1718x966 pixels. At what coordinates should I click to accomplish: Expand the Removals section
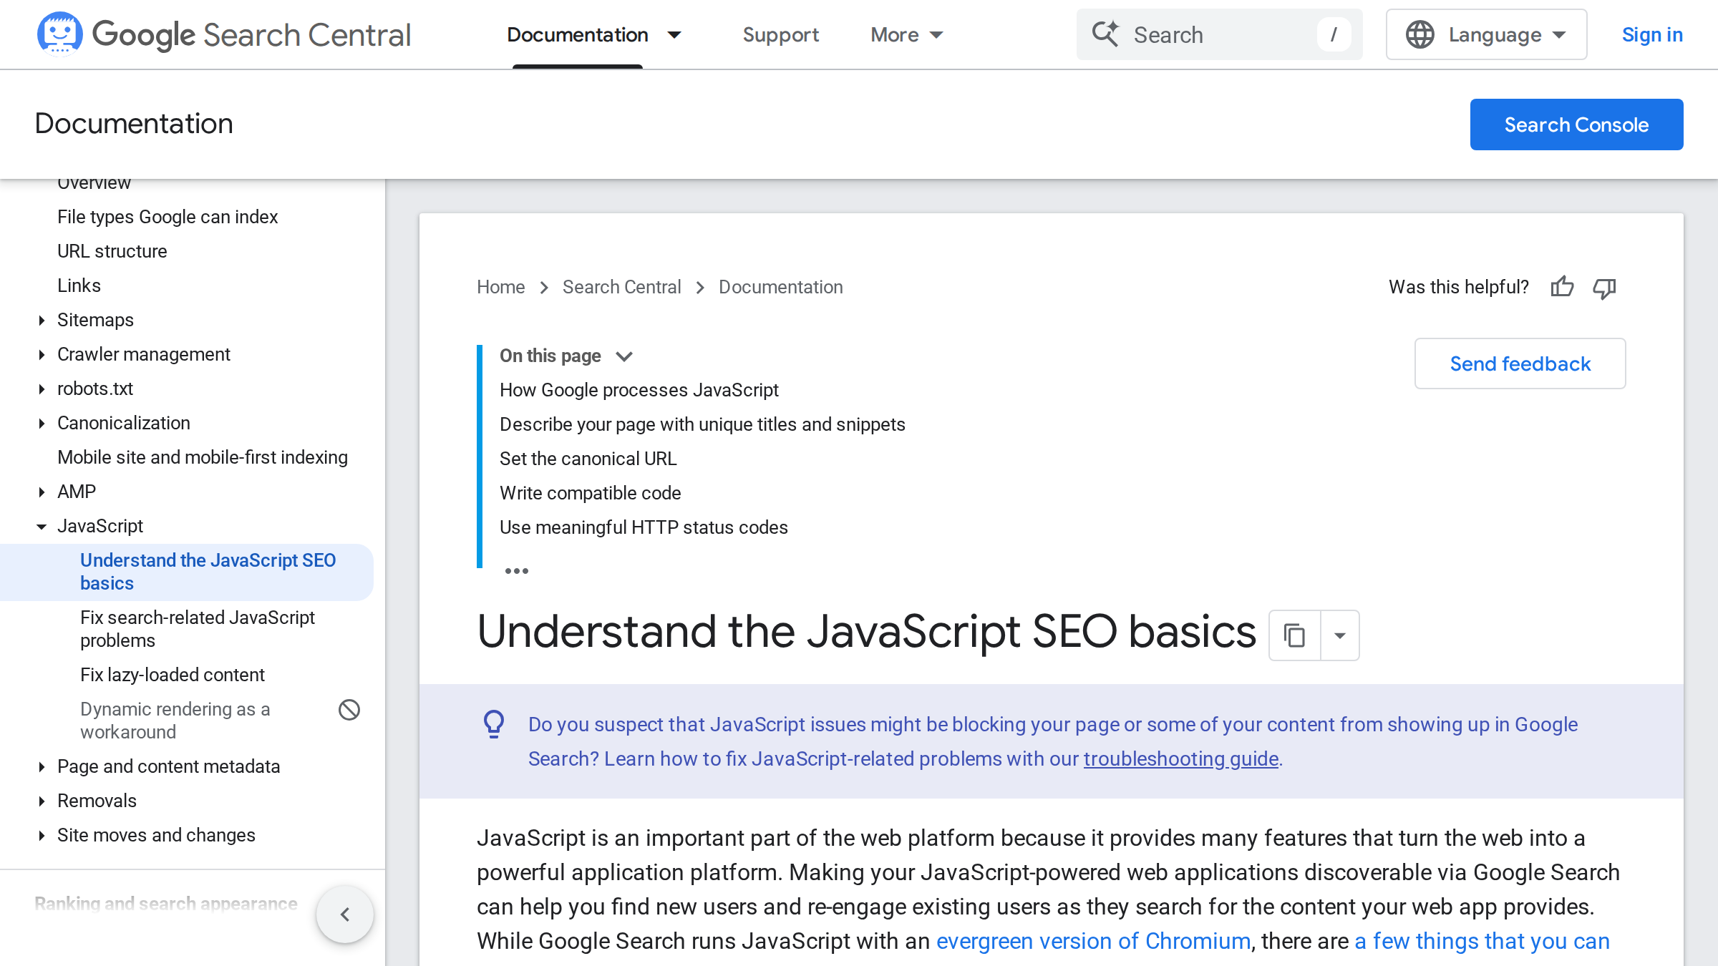[42, 801]
